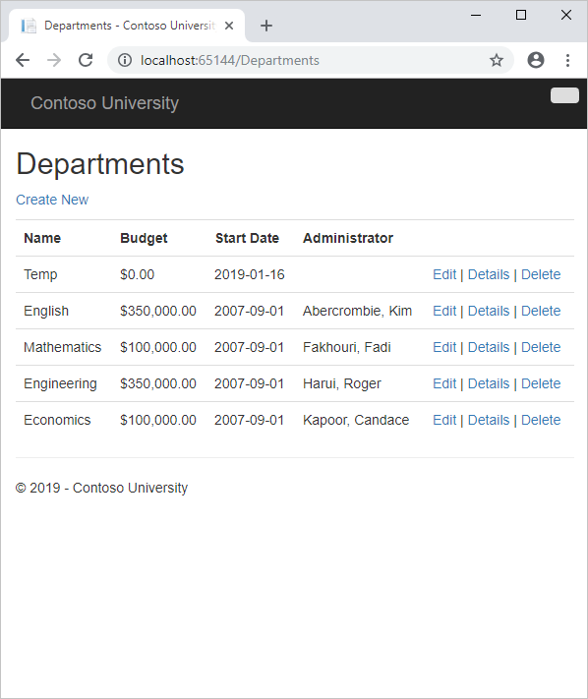The width and height of the screenshot is (588, 699).
Task: Click the browser forward arrow
Action: 54,60
